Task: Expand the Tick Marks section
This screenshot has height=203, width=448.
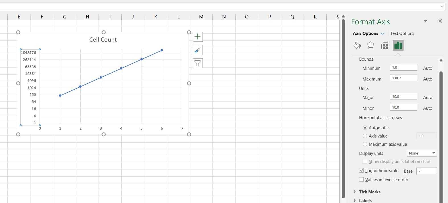Action: click(x=369, y=192)
